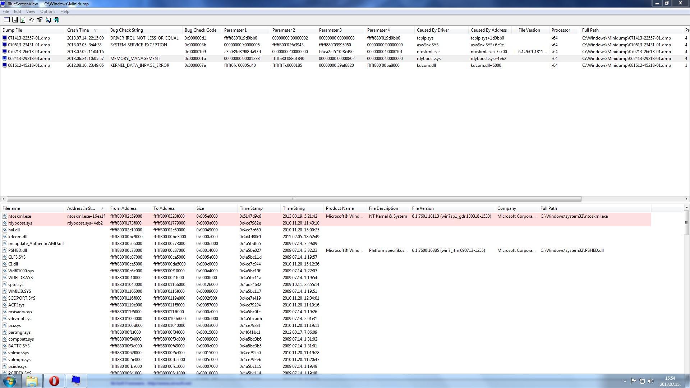Open the View menu
Viewport: 690px width, 388px height.
click(31, 11)
